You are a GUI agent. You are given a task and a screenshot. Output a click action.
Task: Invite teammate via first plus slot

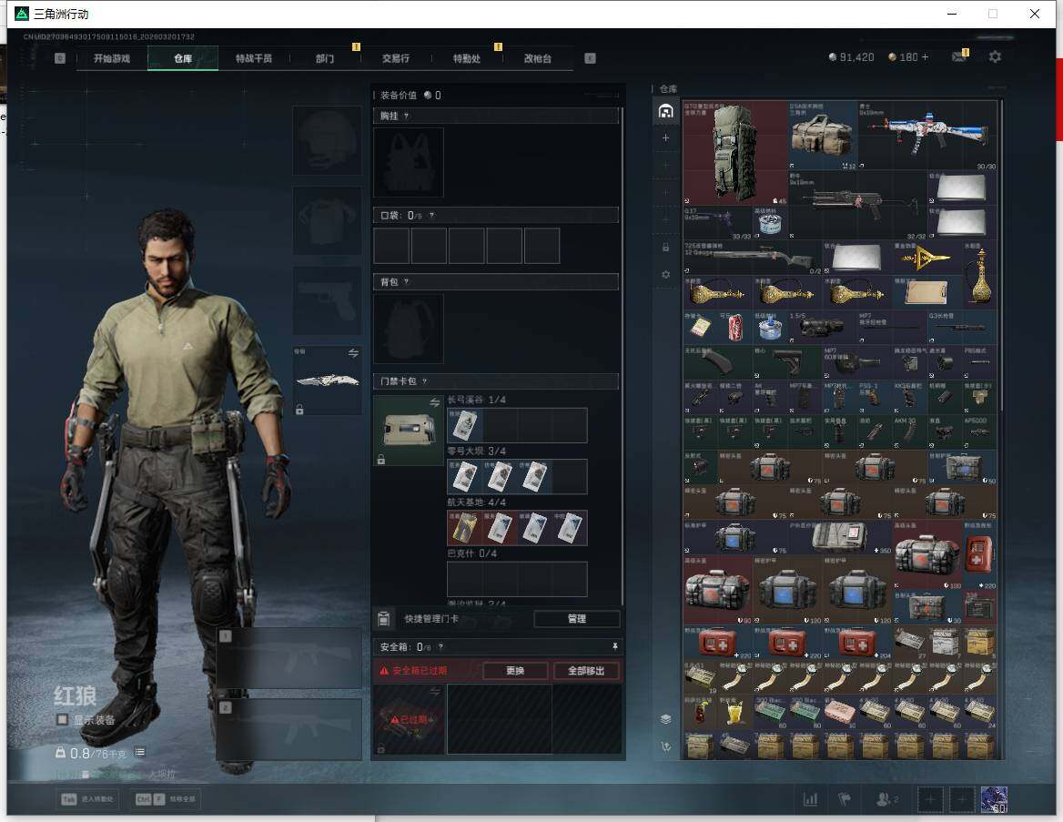[930, 799]
